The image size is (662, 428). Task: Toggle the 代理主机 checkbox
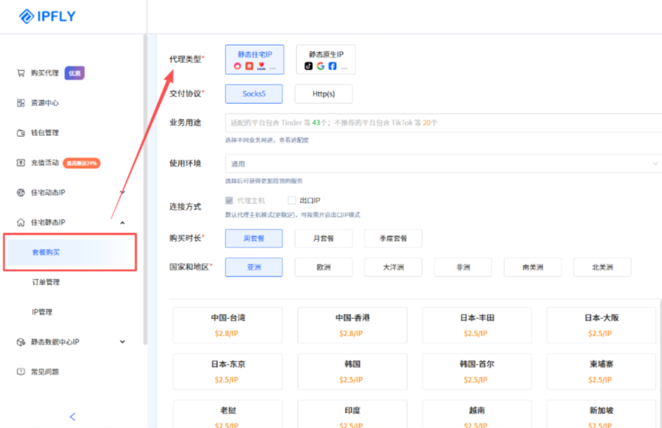pyautogui.click(x=229, y=200)
